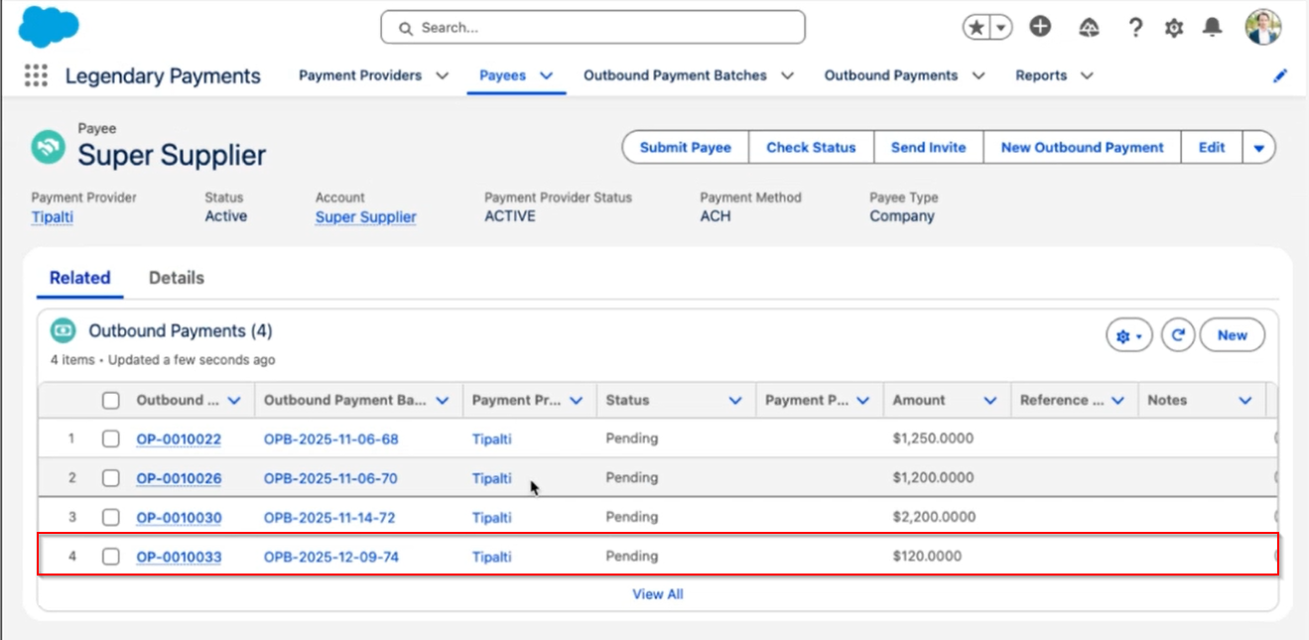The height and width of the screenshot is (640, 1309).
Task: Check the box for OP-0010022
Action: tap(111, 439)
